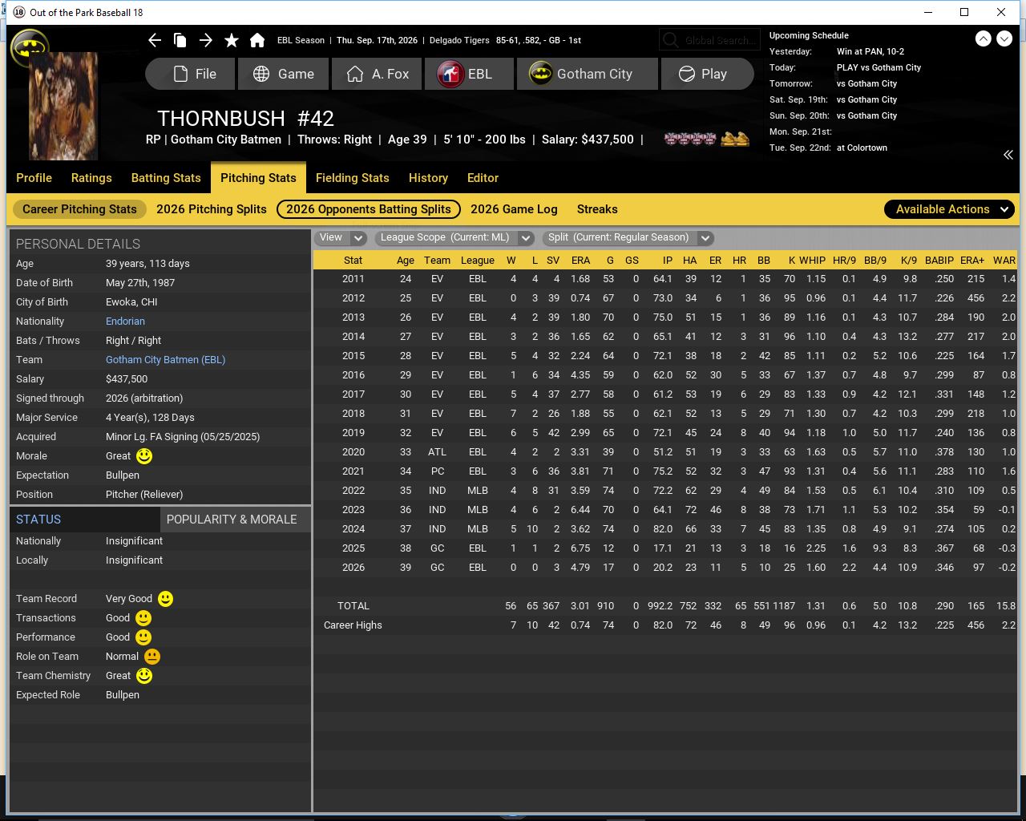
Task: Switch to the Editor tab
Action: pyautogui.click(x=483, y=178)
